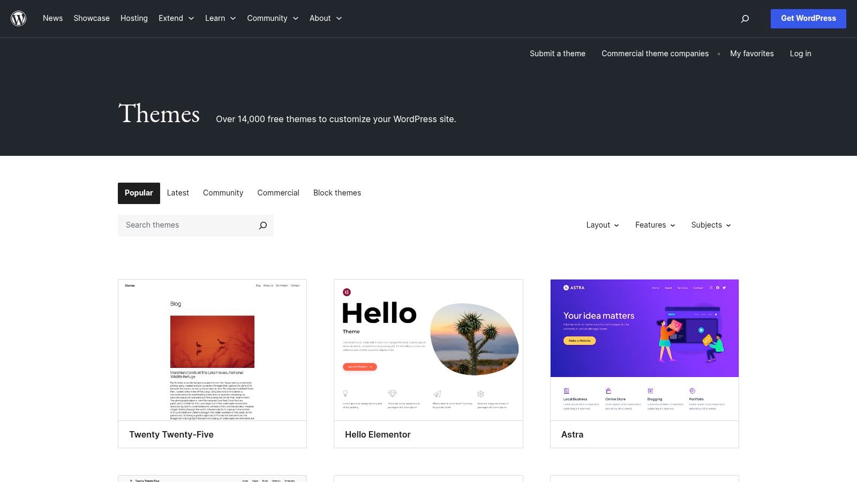
Task: Switch to the Commercial themes tab
Action: pos(278,193)
